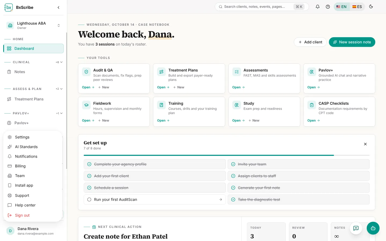Switch language to EN
The height and width of the screenshot is (241, 386).
(x=342, y=7)
